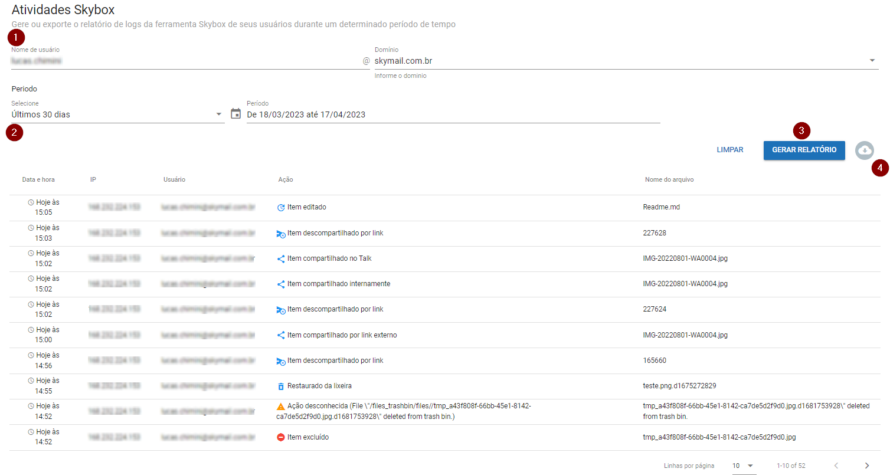Click the skymail.com.br domain value
Screen dimensions: 890x475
coord(404,61)
